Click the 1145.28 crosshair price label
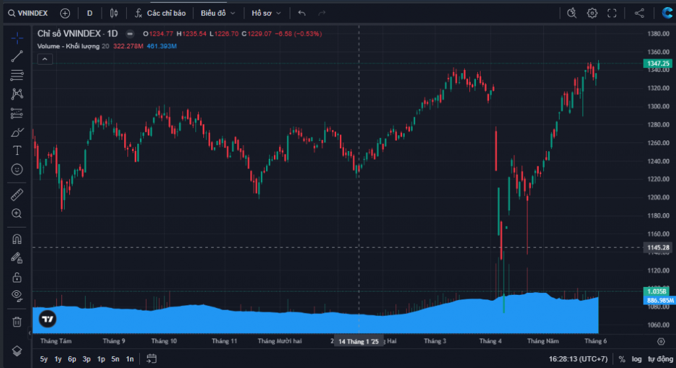The height and width of the screenshot is (368, 676). 658,247
